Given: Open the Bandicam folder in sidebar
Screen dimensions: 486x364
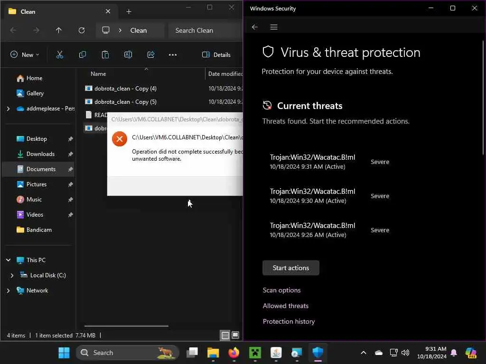Looking at the screenshot, I should pyautogui.click(x=34, y=230).
